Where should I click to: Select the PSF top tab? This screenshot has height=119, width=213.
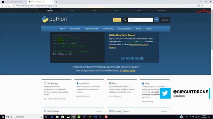pyautogui.click(x=72, y=11)
